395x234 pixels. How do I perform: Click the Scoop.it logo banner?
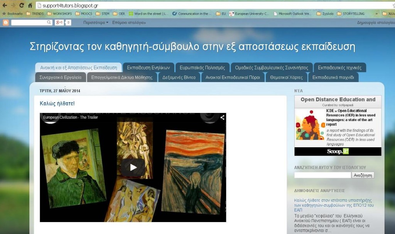(x=338, y=152)
